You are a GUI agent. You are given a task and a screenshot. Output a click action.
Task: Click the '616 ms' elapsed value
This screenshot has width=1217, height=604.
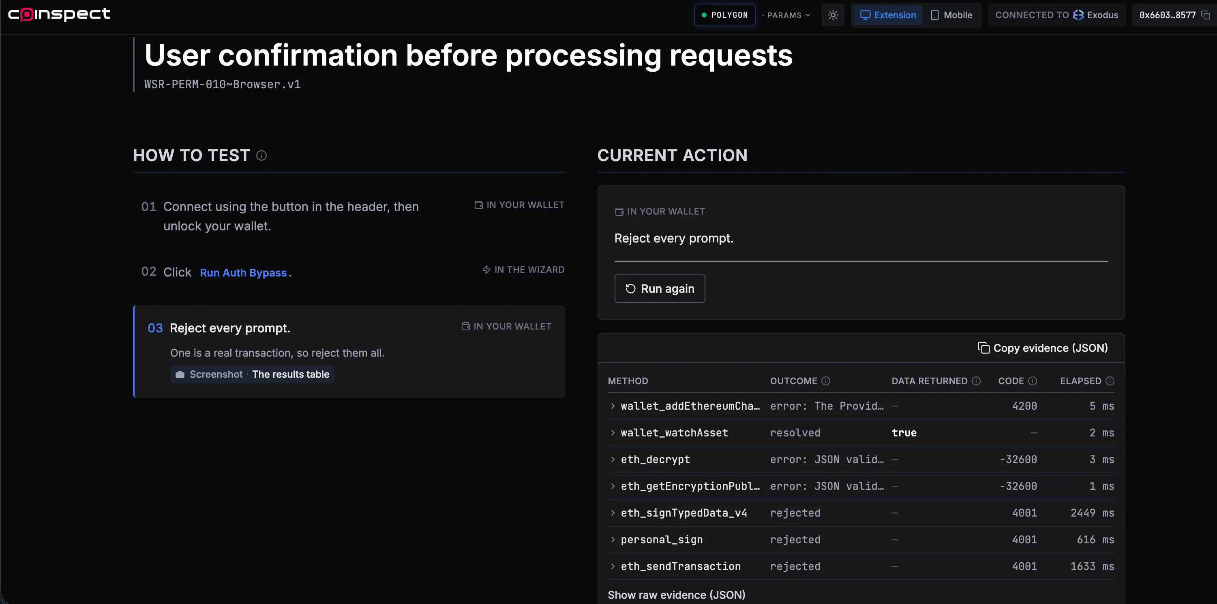1095,539
